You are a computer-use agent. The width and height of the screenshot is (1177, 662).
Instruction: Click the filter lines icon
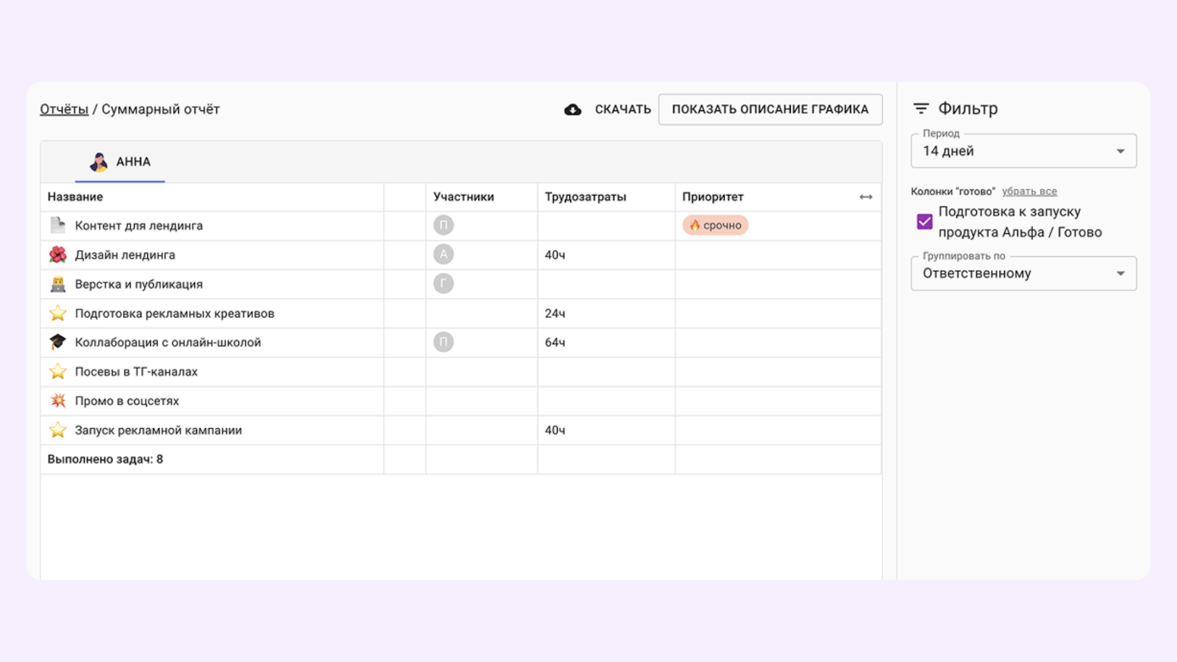(920, 109)
